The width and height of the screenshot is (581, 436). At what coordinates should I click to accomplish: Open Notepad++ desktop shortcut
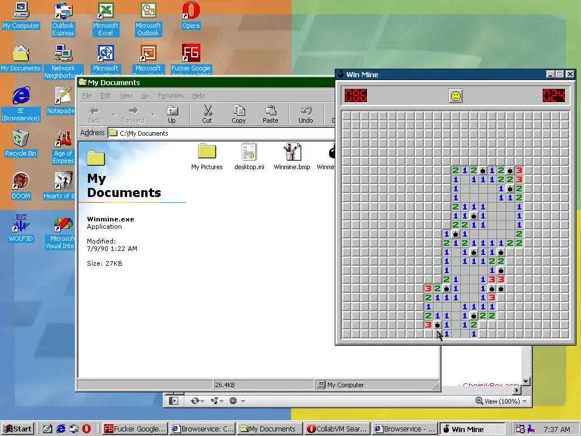click(61, 100)
